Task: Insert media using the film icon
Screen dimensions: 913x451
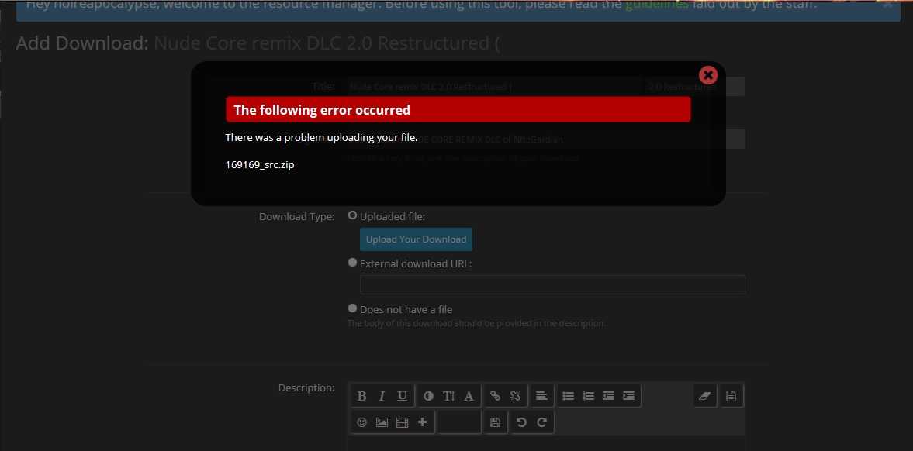Action: click(x=402, y=422)
